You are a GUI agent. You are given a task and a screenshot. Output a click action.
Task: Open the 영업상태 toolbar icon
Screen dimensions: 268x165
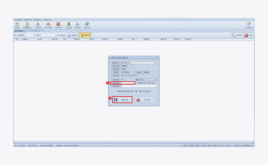pos(69,25)
